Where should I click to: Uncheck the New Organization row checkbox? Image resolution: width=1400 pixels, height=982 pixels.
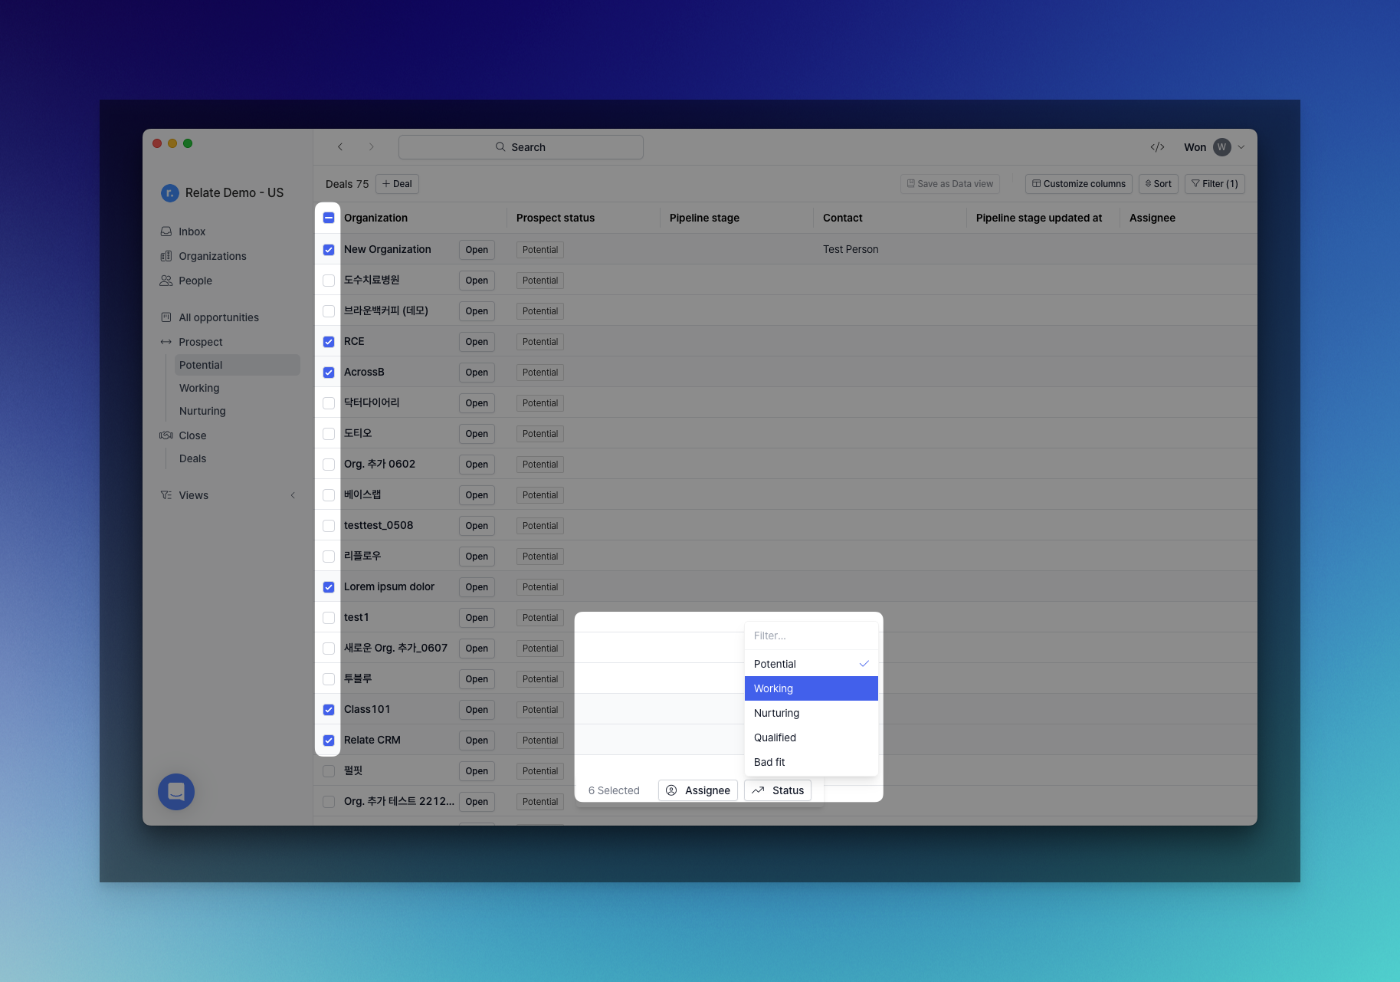329,250
